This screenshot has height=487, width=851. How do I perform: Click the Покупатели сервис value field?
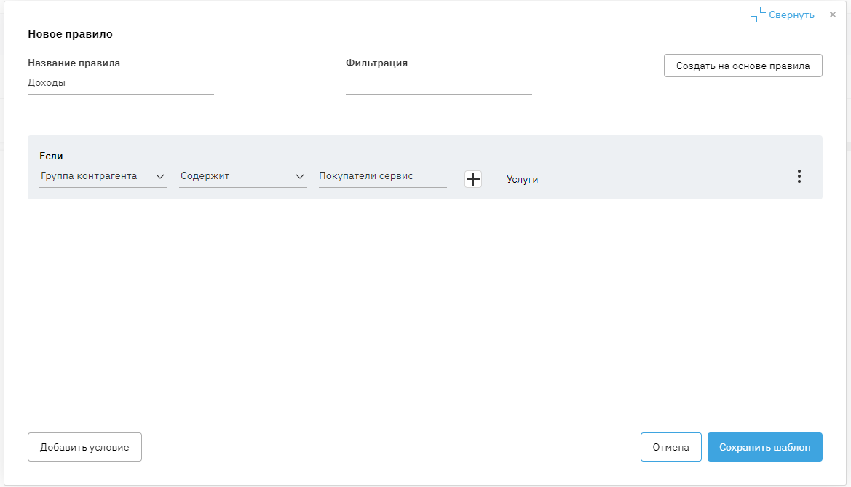[x=382, y=176]
